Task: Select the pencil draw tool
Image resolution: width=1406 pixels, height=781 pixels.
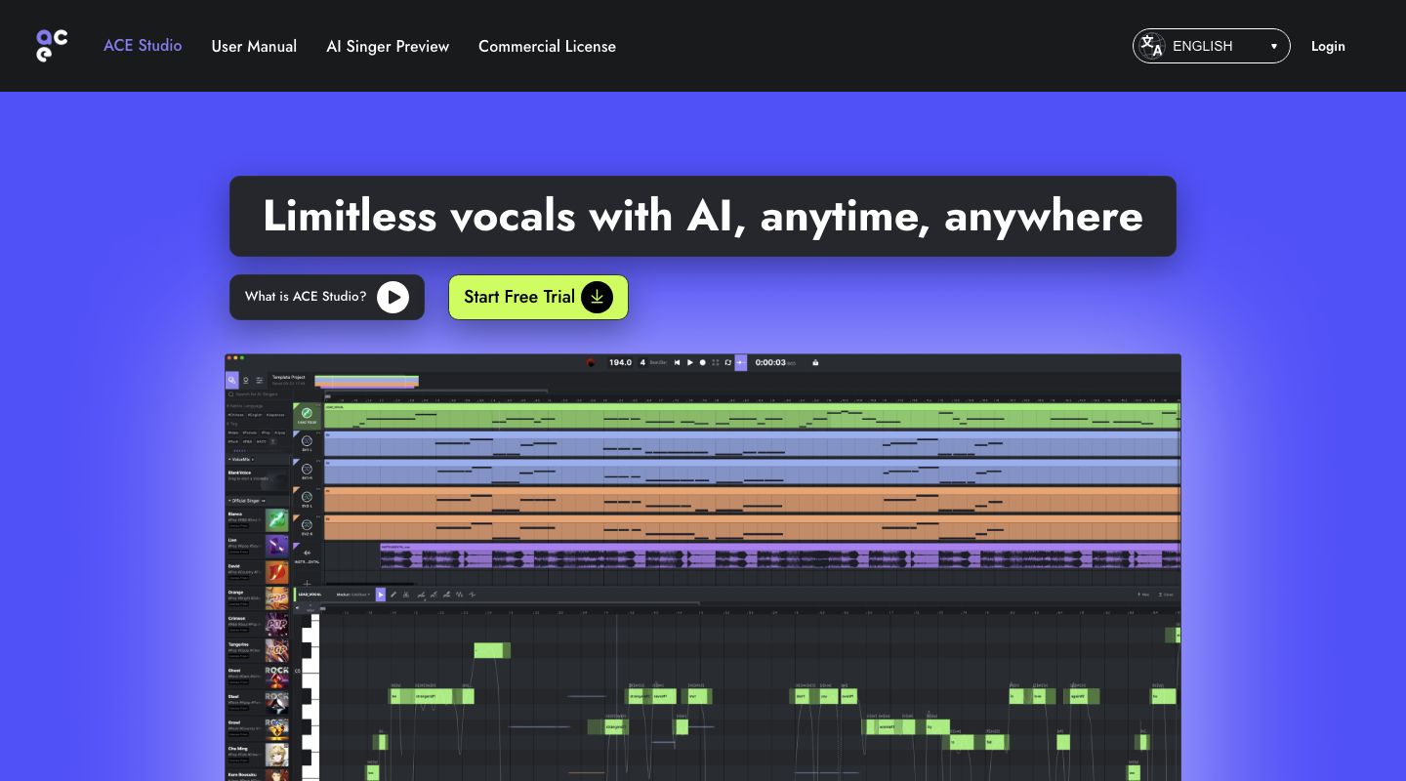Action: (x=393, y=594)
